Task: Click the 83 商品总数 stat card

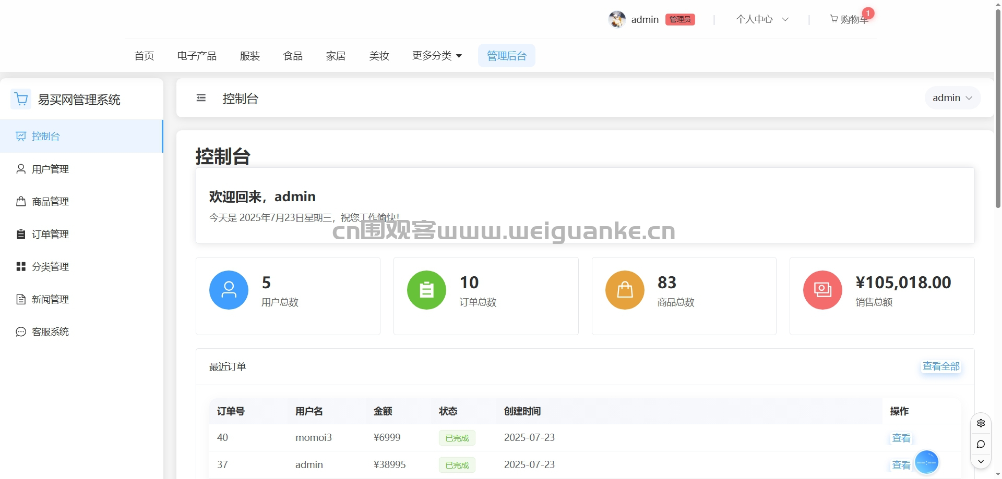Action: click(684, 296)
